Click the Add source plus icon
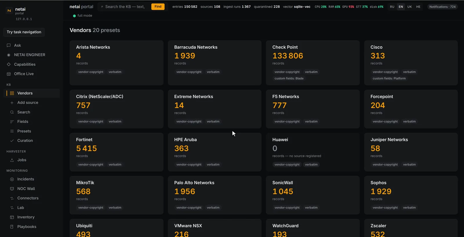464x237 pixels. (x=12, y=103)
